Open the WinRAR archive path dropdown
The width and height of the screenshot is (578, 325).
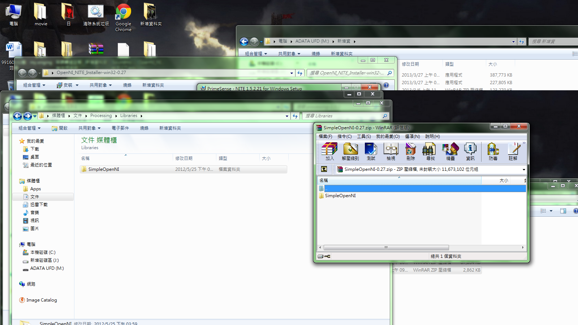click(523, 169)
